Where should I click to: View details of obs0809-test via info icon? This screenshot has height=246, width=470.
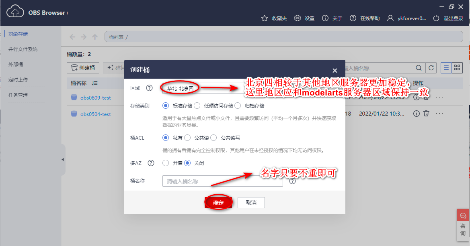click(416, 97)
